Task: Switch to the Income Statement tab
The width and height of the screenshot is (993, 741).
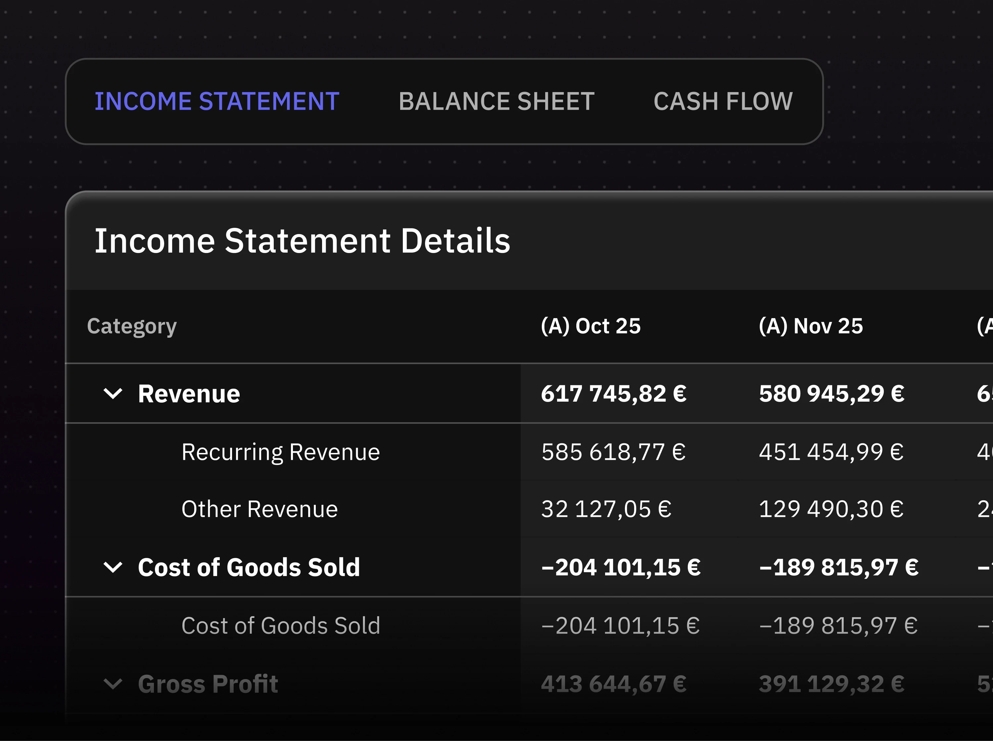Action: click(217, 101)
